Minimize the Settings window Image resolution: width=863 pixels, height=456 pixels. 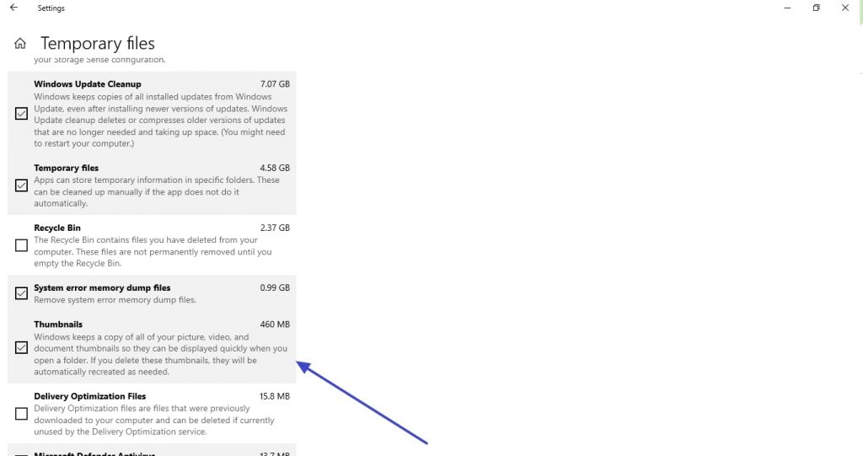787,8
